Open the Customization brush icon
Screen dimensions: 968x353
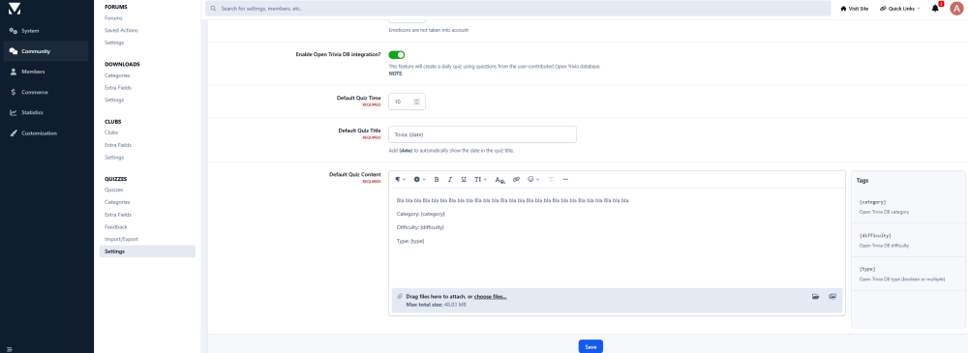[13, 133]
